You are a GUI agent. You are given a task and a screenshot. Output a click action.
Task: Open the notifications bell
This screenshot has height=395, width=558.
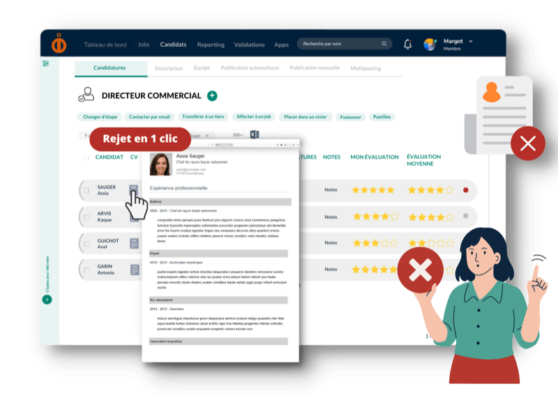(408, 44)
